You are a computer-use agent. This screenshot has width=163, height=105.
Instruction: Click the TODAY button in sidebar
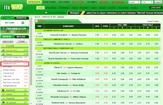21,42
